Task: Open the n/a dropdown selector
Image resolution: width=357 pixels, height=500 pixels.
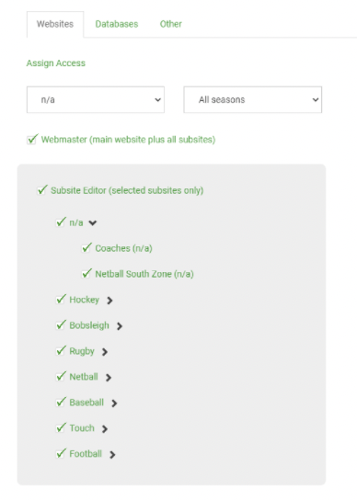Action: pos(96,99)
